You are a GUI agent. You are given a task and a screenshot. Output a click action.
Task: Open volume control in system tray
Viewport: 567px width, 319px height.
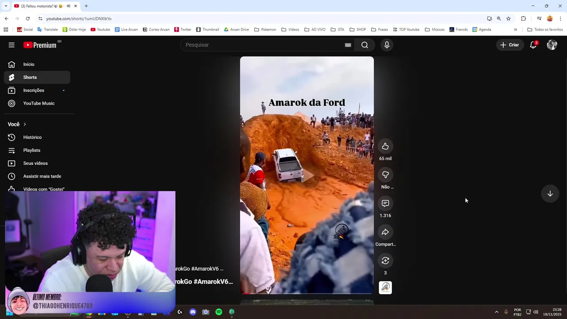pos(536,312)
